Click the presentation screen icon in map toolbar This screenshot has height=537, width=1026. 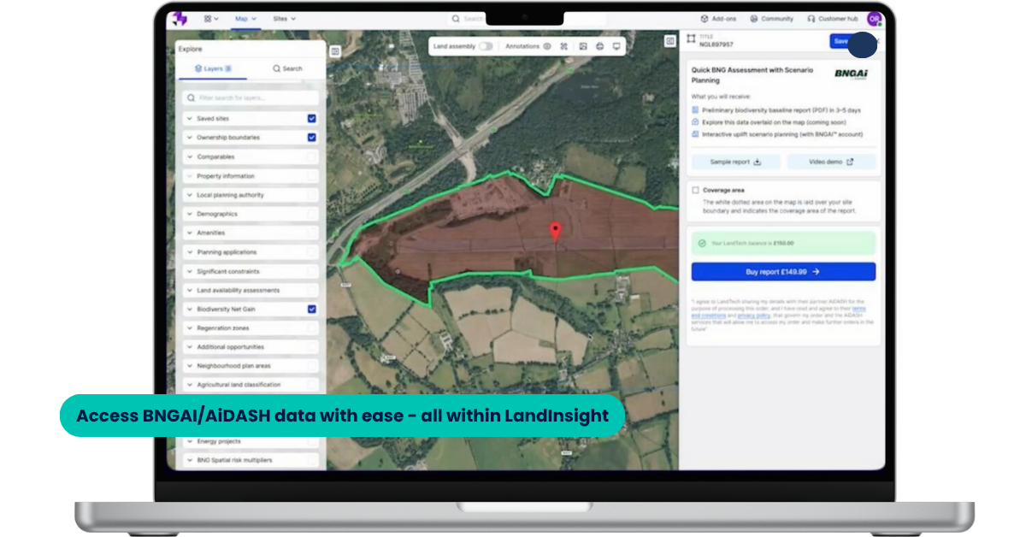(x=616, y=46)
